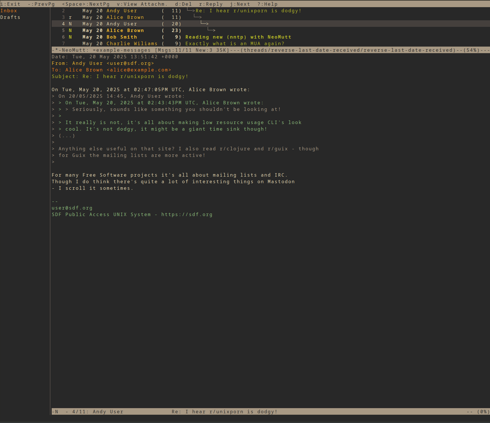The height and width of the screenshot is (423, 490).
Task: Open the https://sdf.org signature link
Action: tap(187, 214)
